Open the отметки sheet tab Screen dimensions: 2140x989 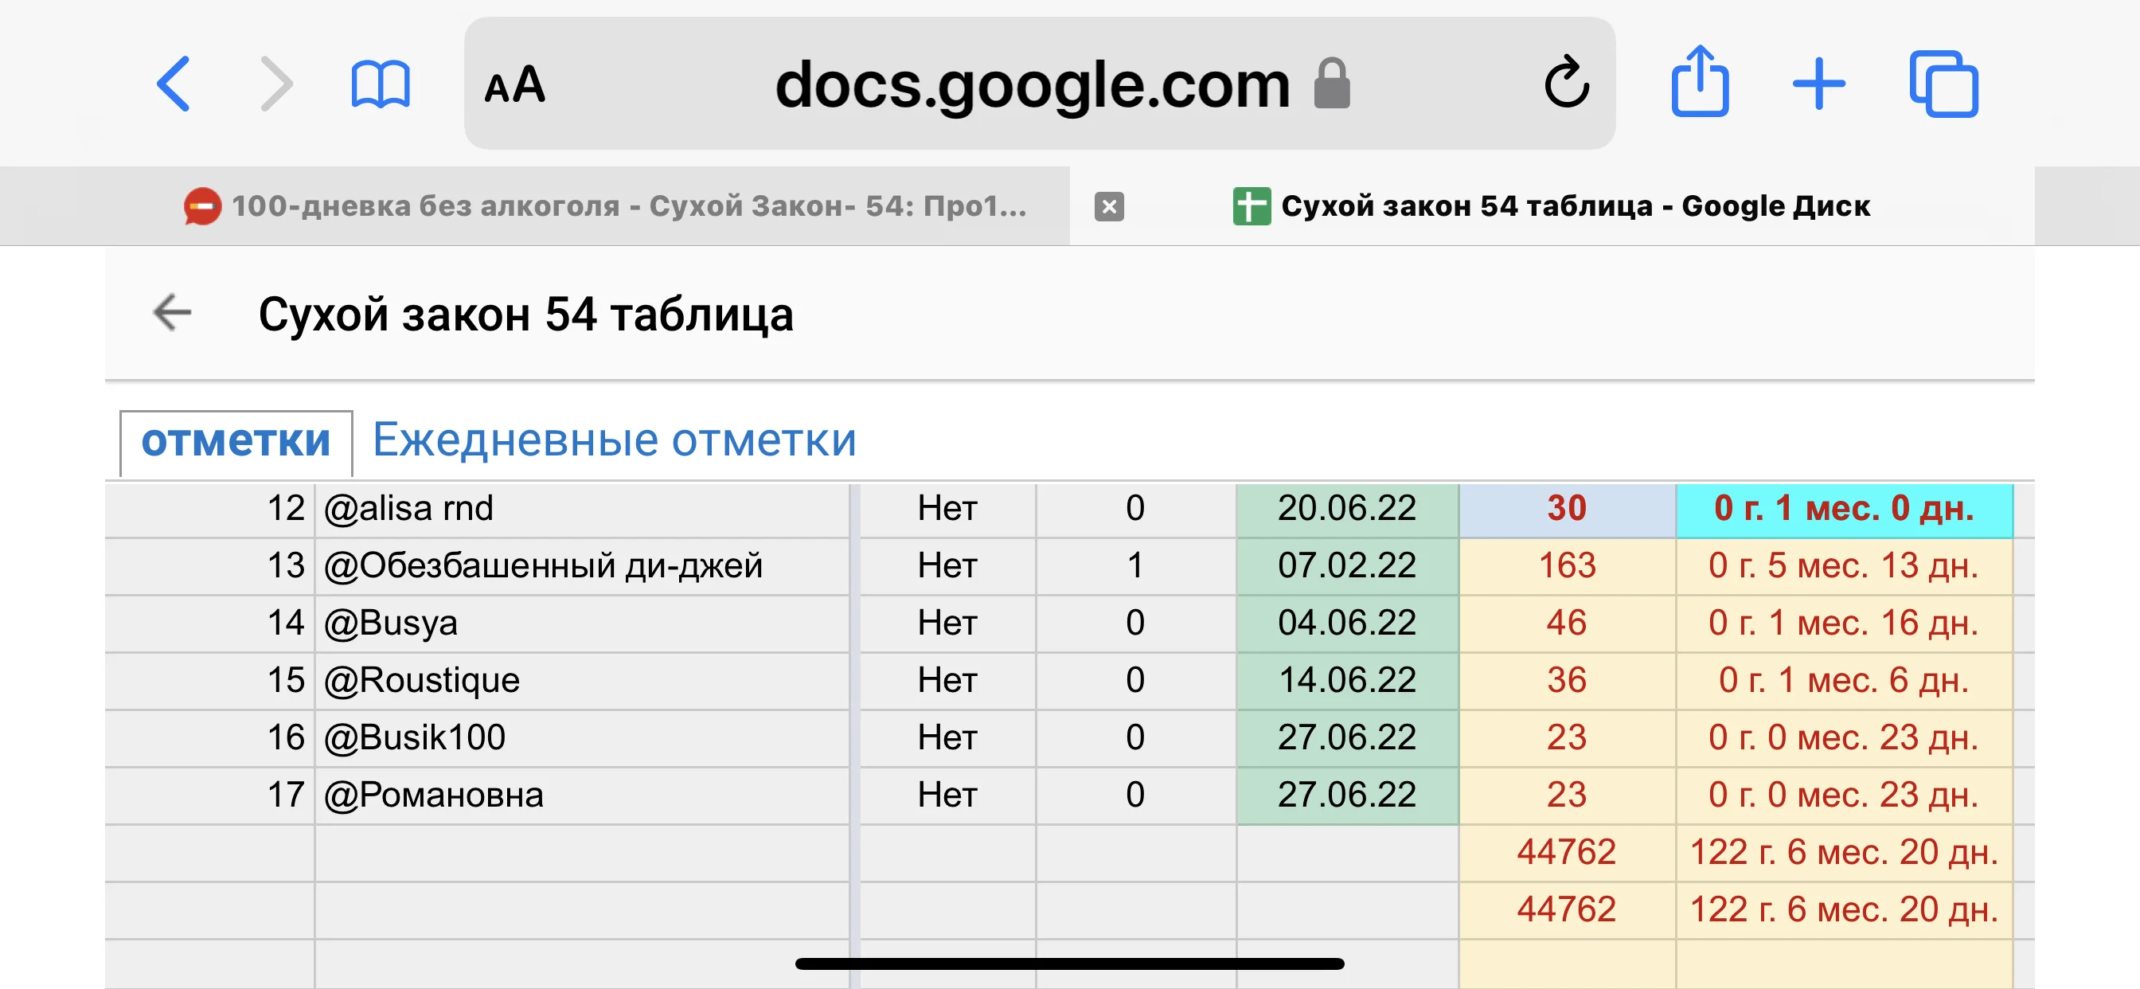point(236,440)
